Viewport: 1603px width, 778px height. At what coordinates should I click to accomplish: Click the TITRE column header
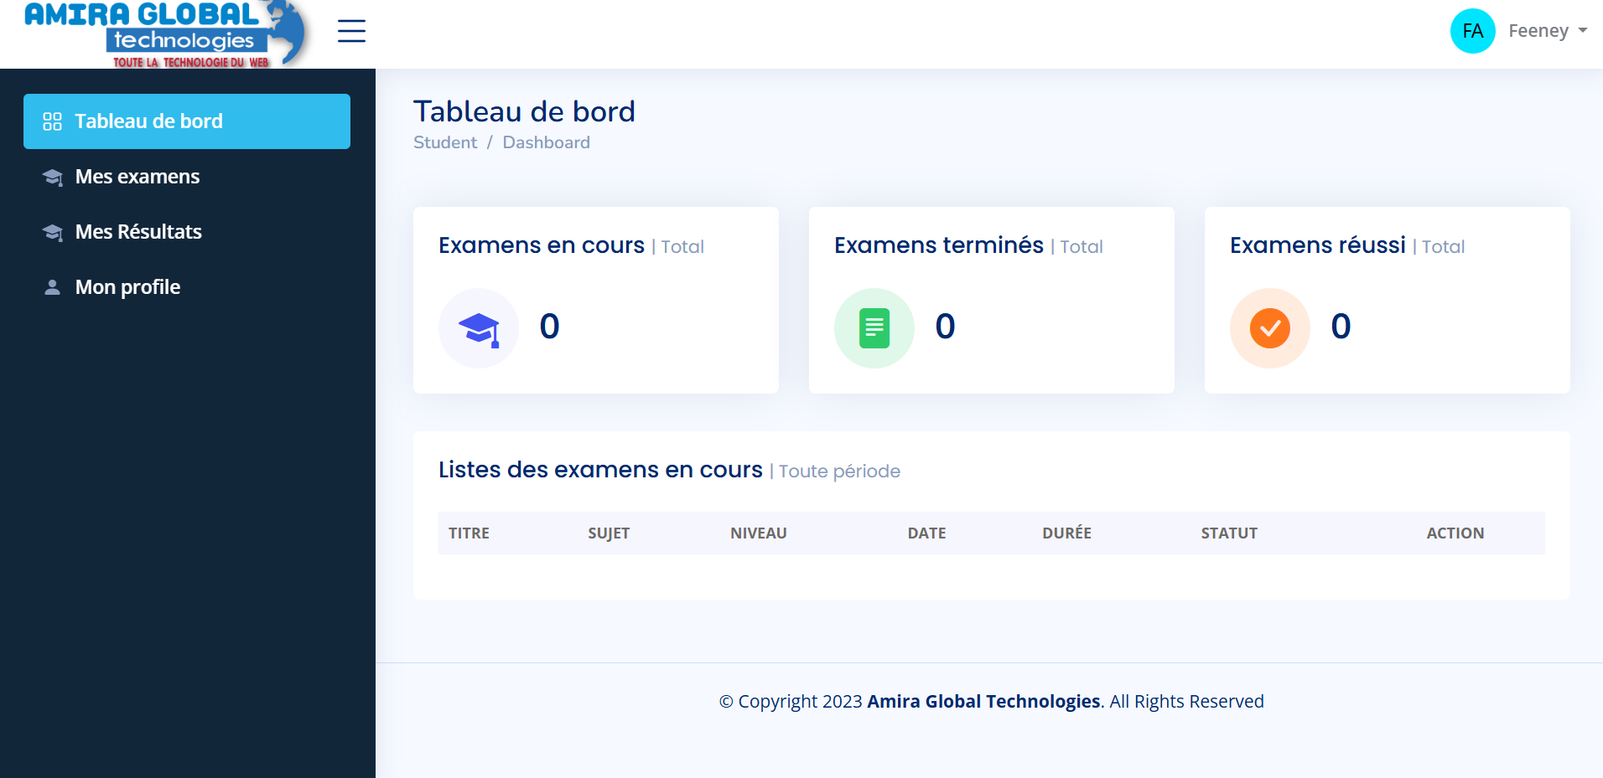469,533
